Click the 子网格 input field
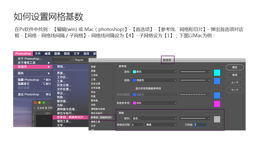 (200, 125)
